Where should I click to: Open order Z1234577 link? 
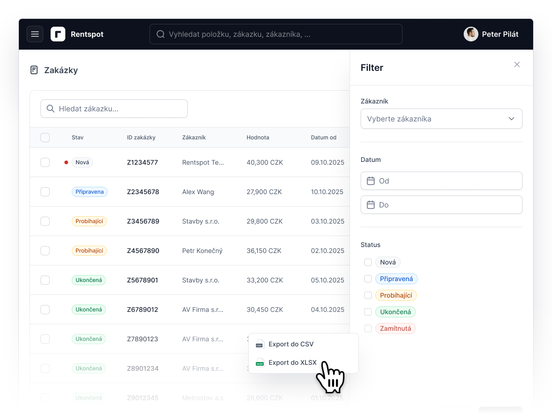143,162
